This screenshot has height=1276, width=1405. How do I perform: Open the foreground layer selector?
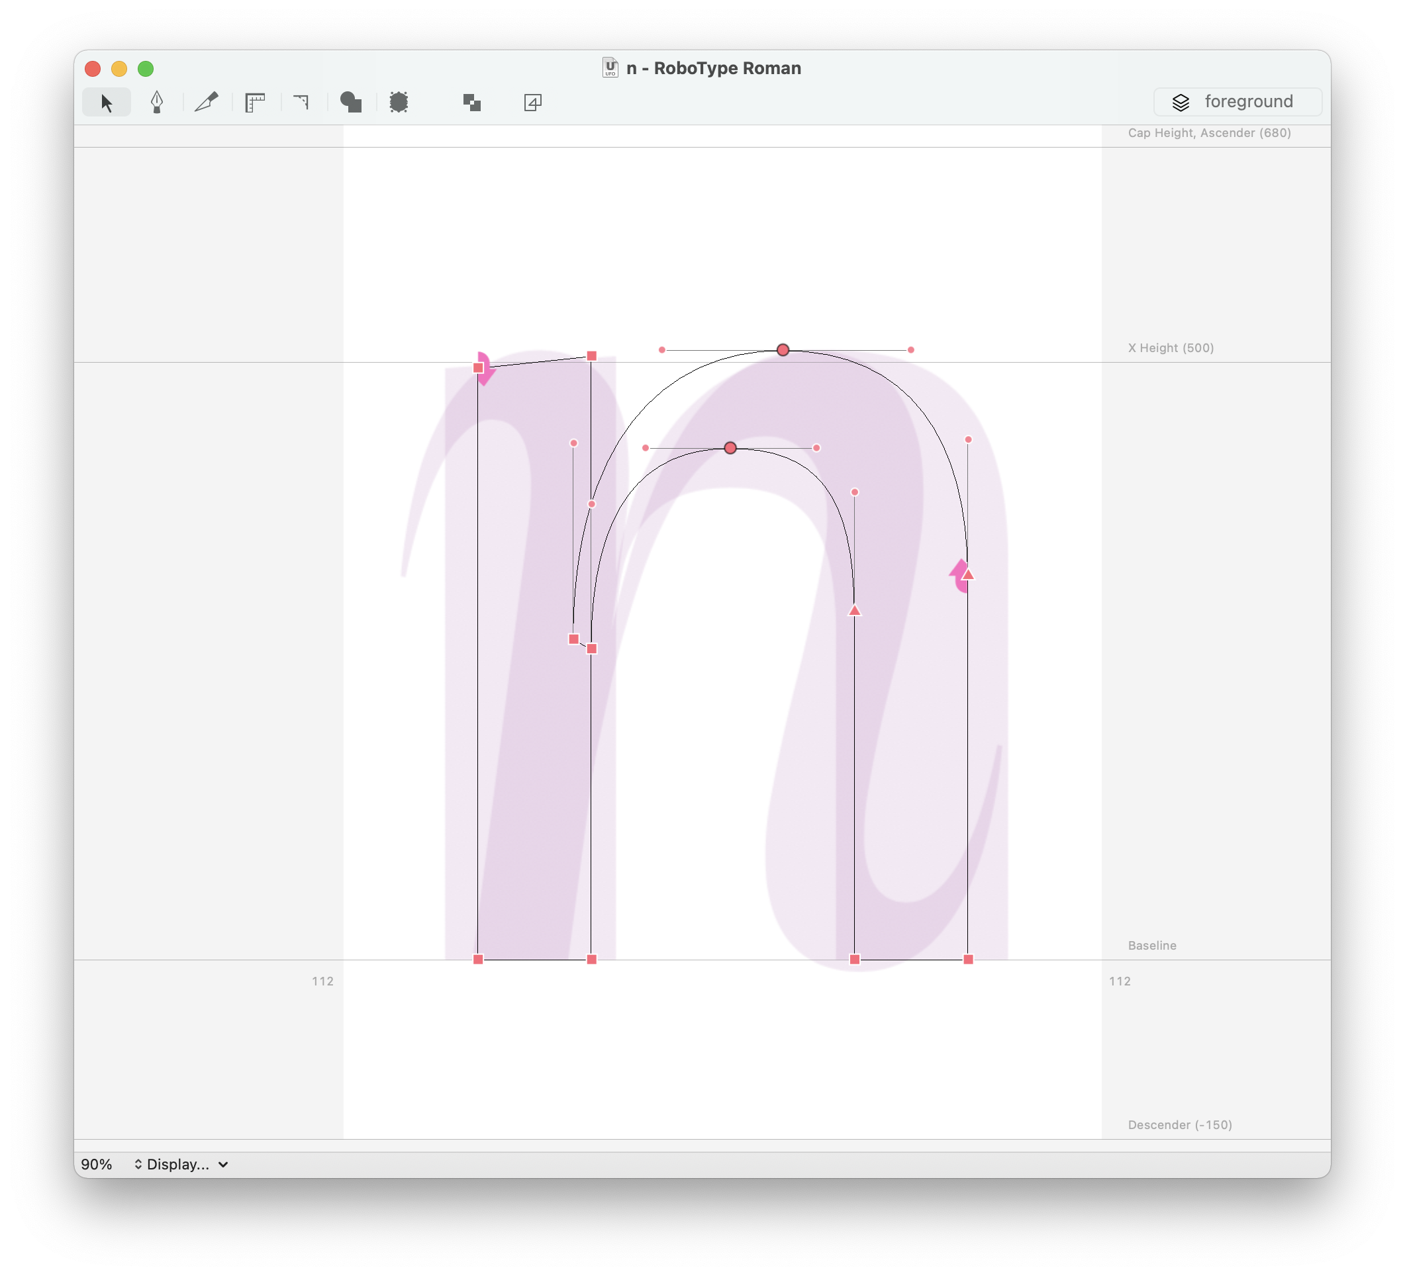1237,102
